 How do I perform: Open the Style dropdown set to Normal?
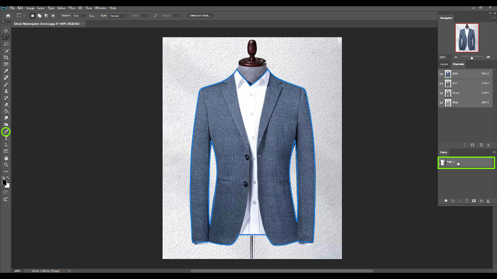point(118,16)
